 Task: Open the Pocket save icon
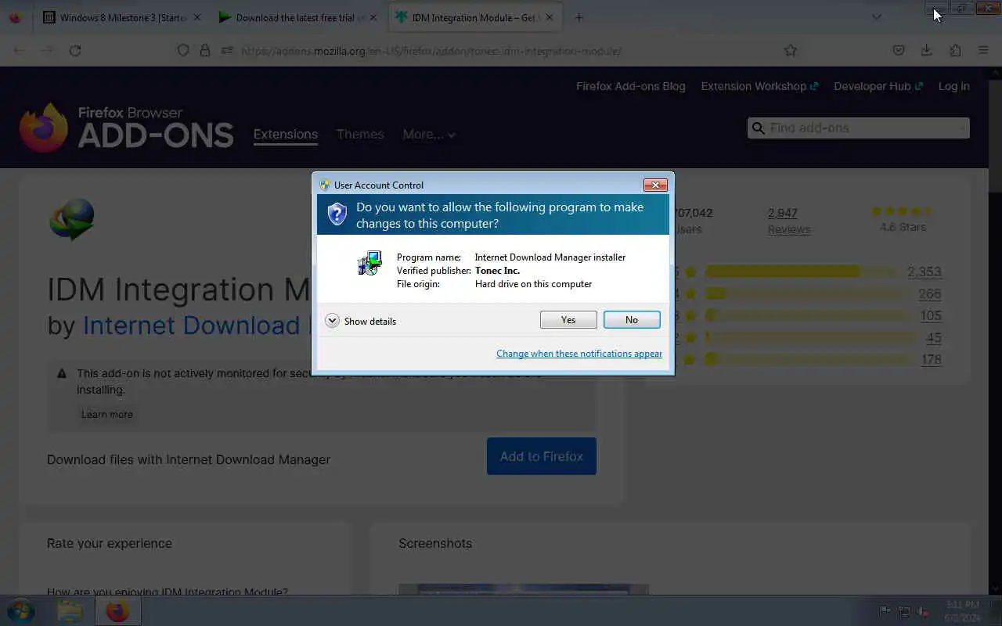[x=899, y=50]
